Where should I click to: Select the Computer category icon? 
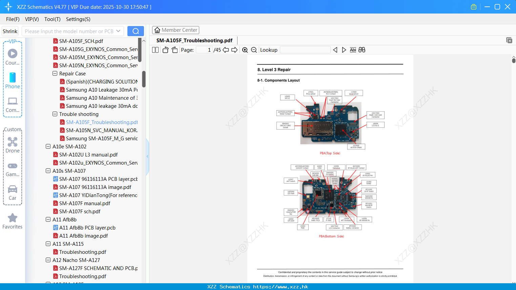coord(13,104)
